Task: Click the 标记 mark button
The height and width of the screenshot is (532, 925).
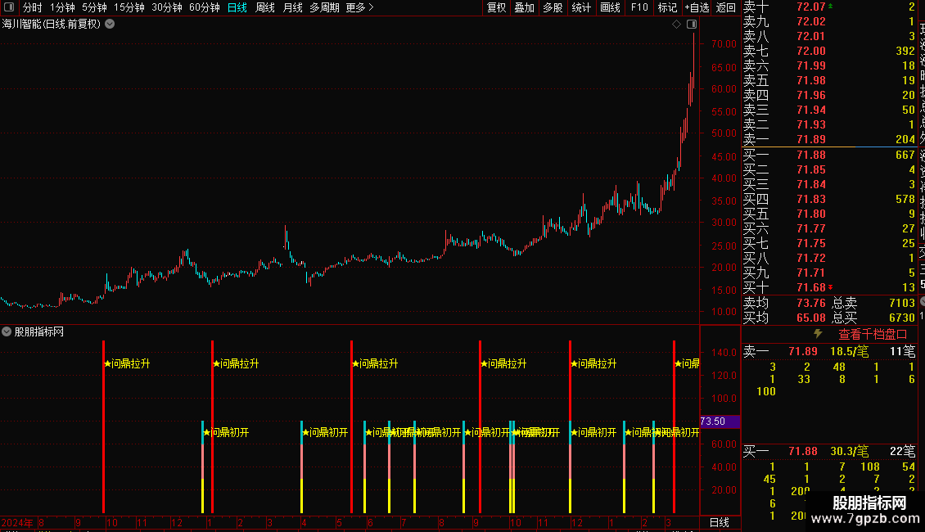Action: point(667,7)
